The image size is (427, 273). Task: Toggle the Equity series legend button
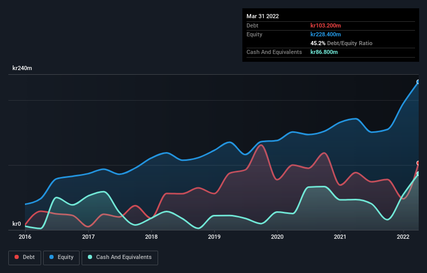(x=61, y=257)
